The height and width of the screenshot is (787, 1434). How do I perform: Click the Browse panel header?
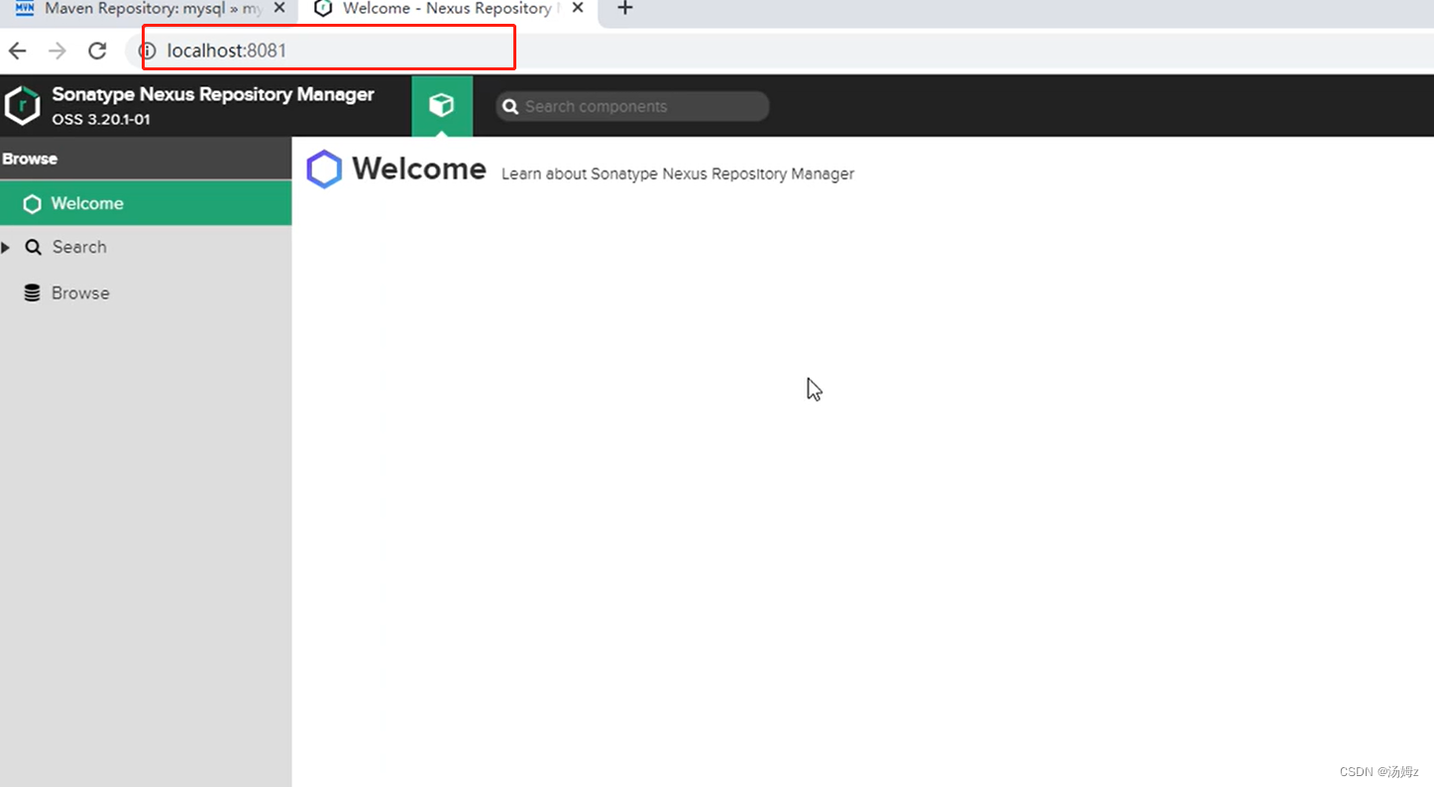146,159
